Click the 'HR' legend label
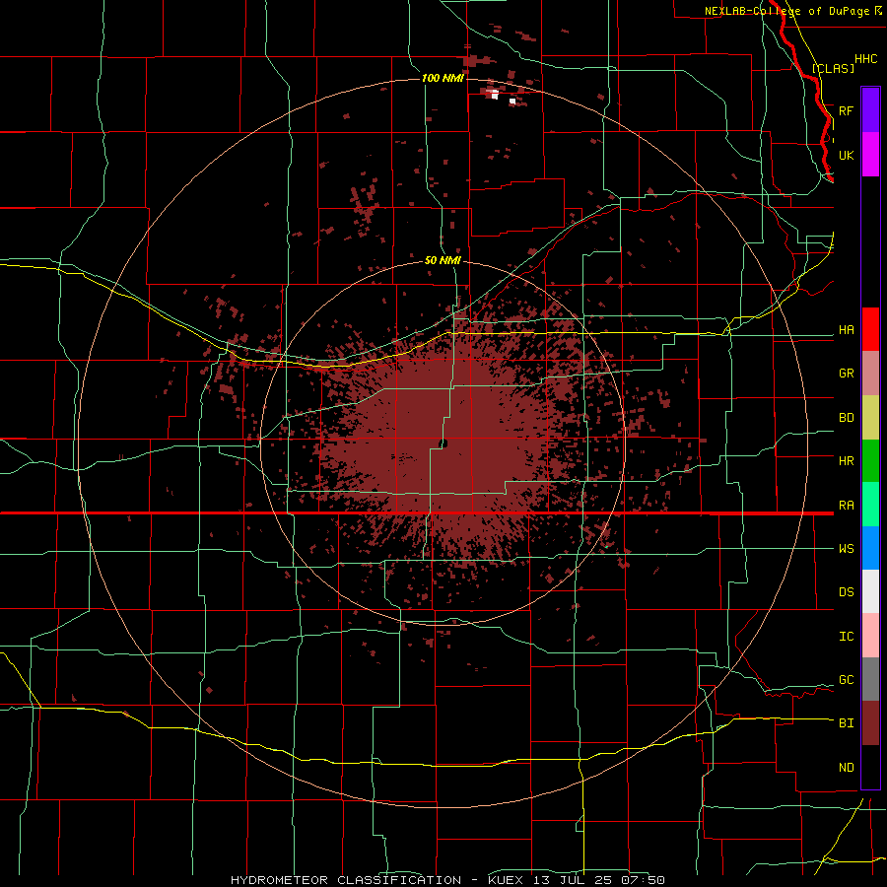The height and width of the screenshot is (887, 887). coord(846,461)
